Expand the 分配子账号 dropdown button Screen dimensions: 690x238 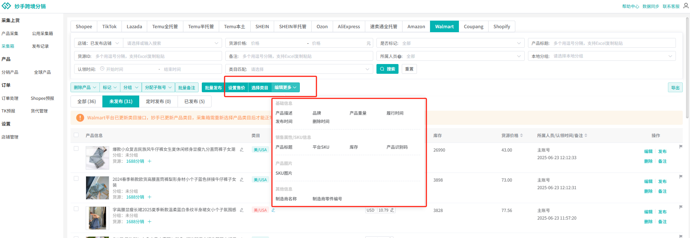click(158, 88)
